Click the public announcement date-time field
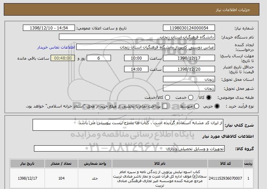 [x=49, y=28]
